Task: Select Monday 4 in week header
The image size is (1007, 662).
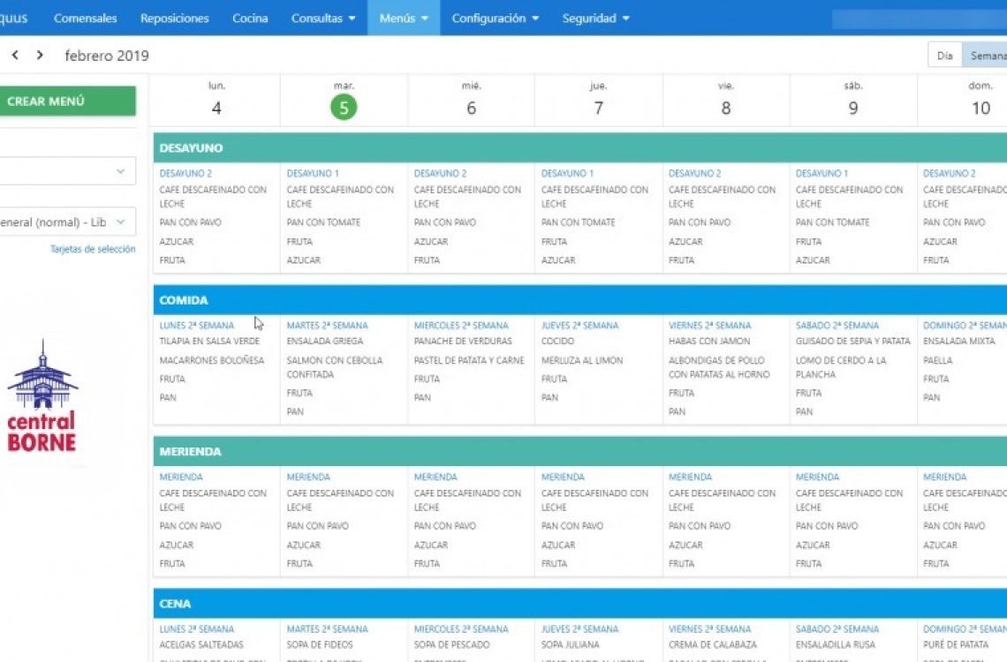Action: pos(216,108)
